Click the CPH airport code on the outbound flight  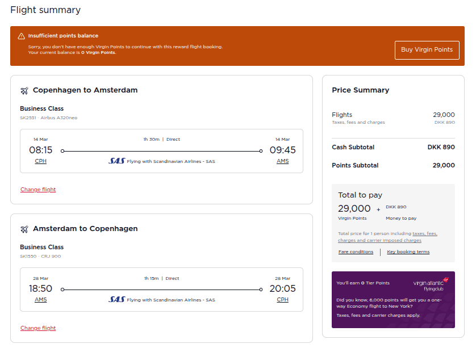pyautogui.click(x=40, y=161)
